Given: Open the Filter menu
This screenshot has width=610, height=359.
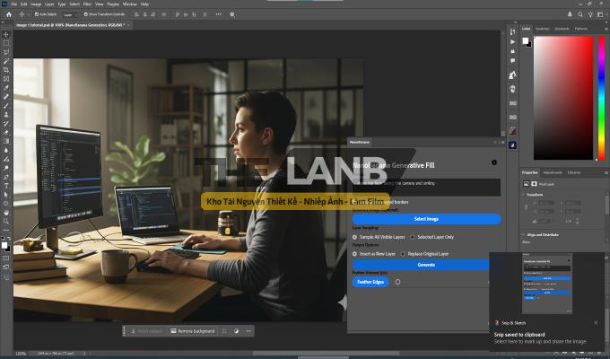Looking at the screenshot, I should coord(87,4).
